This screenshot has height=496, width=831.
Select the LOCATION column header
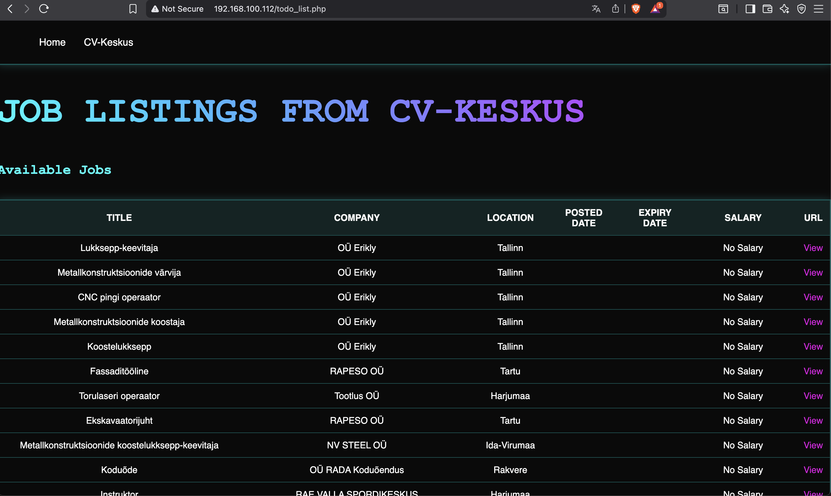(x=510, y=218)
